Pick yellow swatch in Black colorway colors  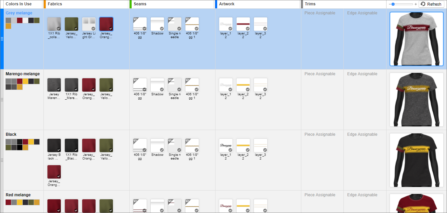(31, 142)
